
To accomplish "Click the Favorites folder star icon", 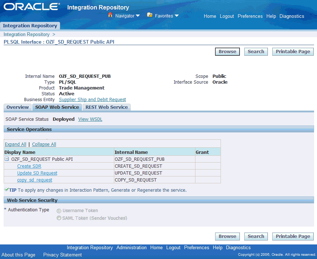I will click(150, 15).
